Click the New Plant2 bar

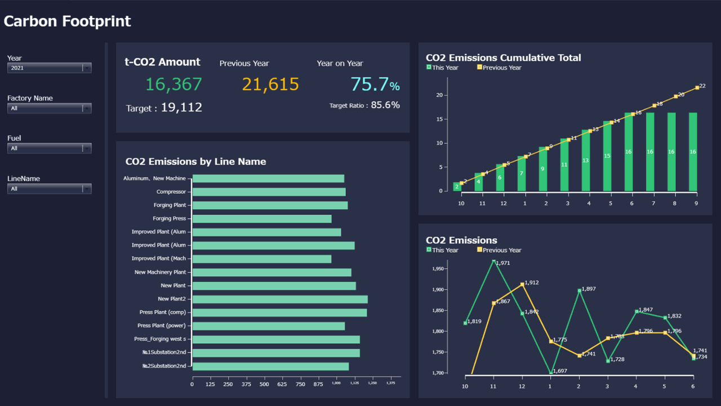280,299
